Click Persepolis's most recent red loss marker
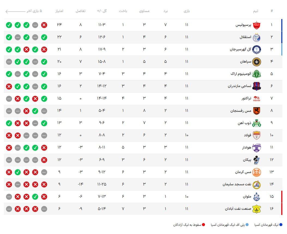The image size is (287, 234). 44,25
